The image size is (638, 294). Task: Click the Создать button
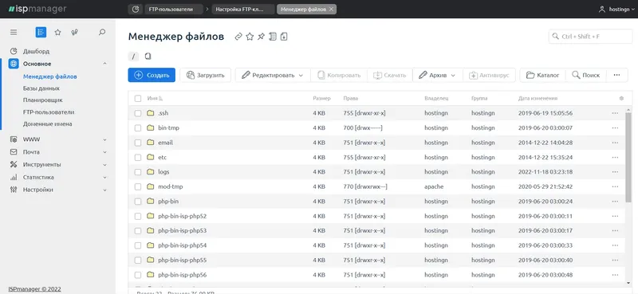(x=152, y=75)
